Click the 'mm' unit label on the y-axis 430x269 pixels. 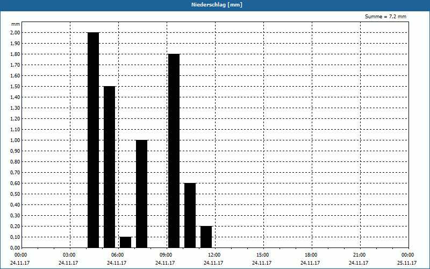[x=16, y=24]
